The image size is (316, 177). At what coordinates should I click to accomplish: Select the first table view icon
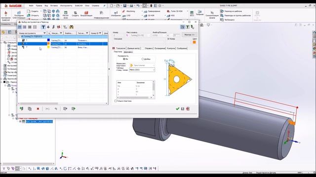[20, 27]
